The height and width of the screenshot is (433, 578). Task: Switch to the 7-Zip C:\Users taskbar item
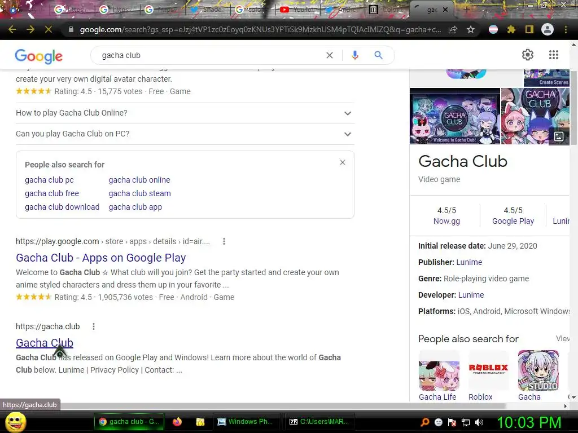(319, 422)
